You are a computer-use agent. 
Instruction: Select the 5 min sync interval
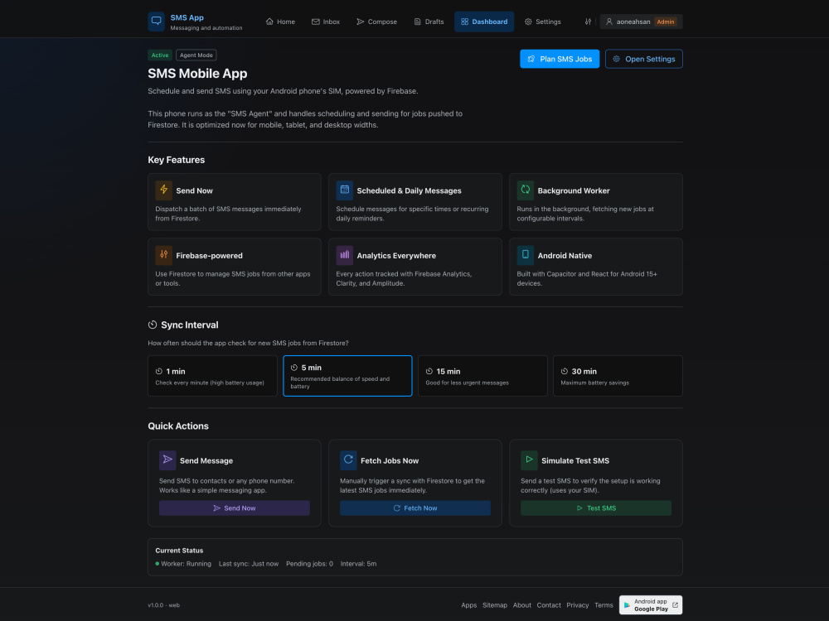click(x=347, y=375)
